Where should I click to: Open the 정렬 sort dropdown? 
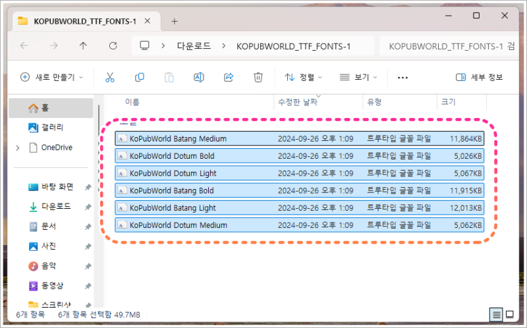point(304,77)
